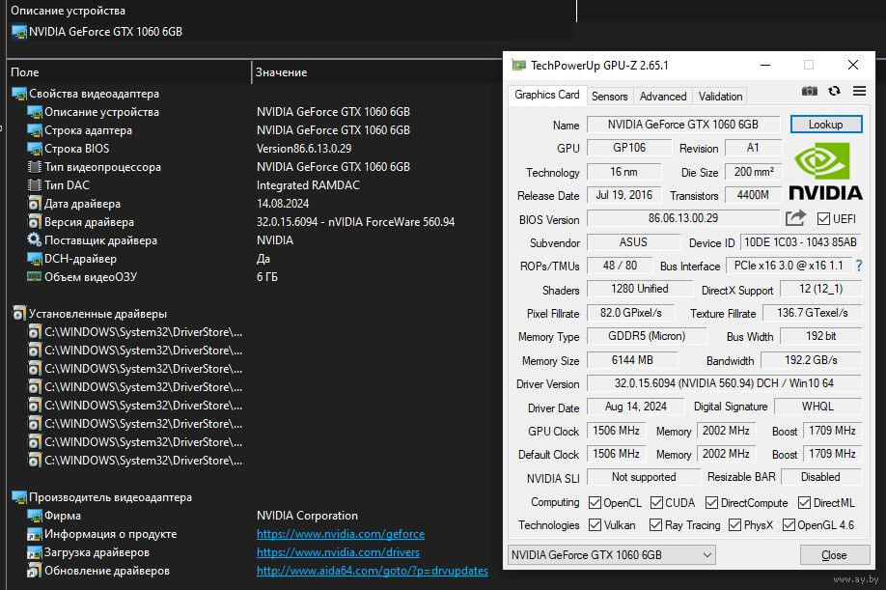Open the Advanced tab
This screenshot has height=590, width=886.
[x=663, y=97]
